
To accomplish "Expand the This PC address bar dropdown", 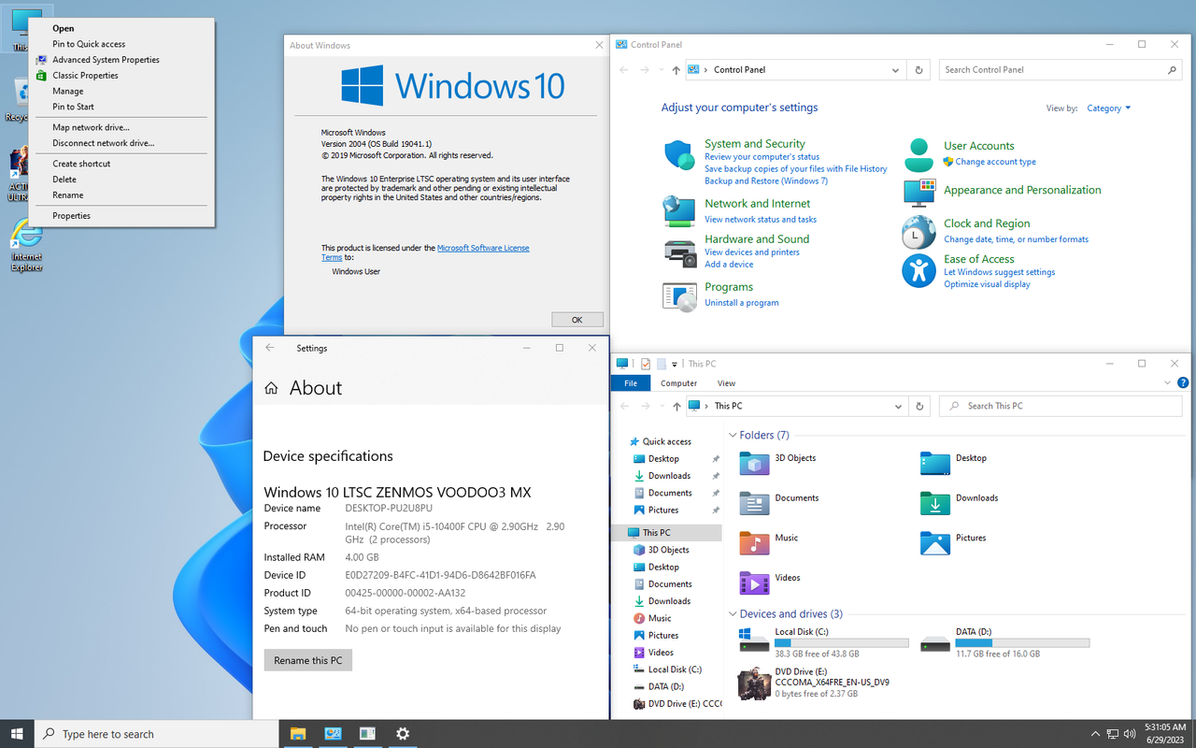I will tap(898, 406).
